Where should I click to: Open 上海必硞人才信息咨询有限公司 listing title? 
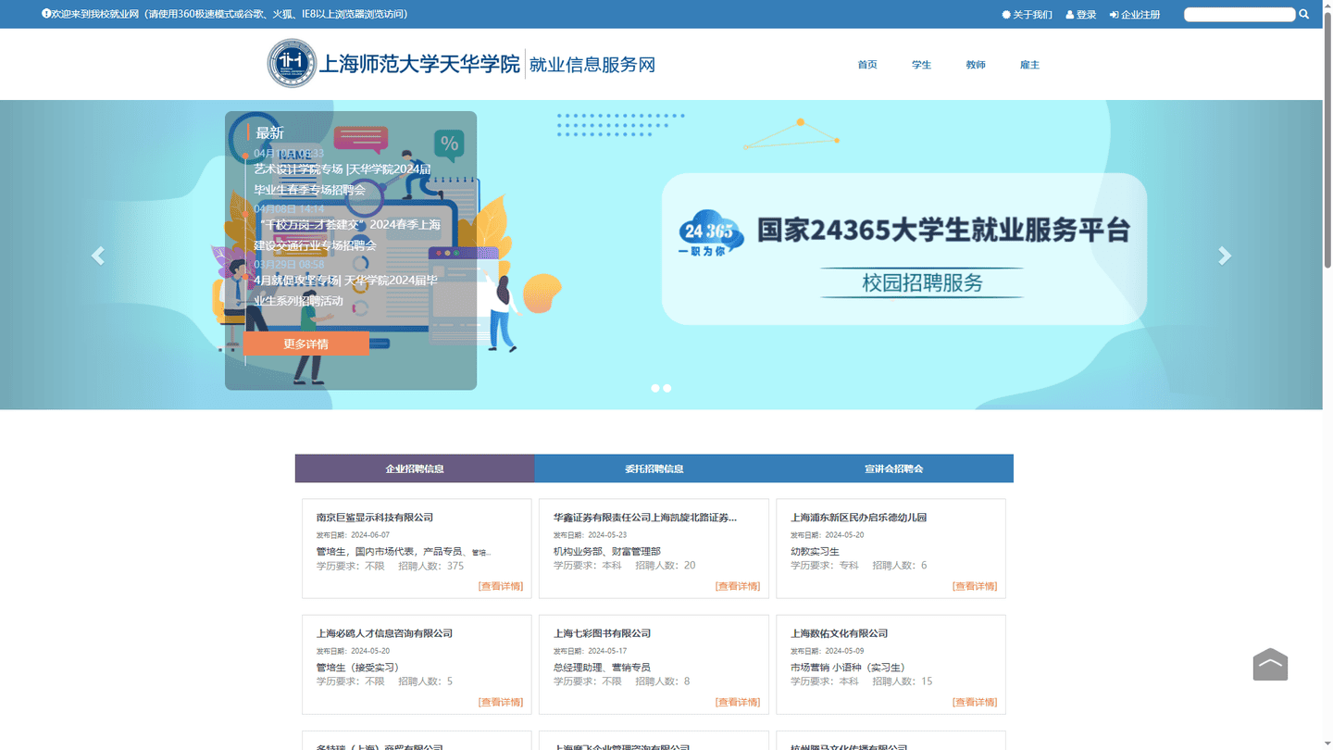click(x=384, y=633)
